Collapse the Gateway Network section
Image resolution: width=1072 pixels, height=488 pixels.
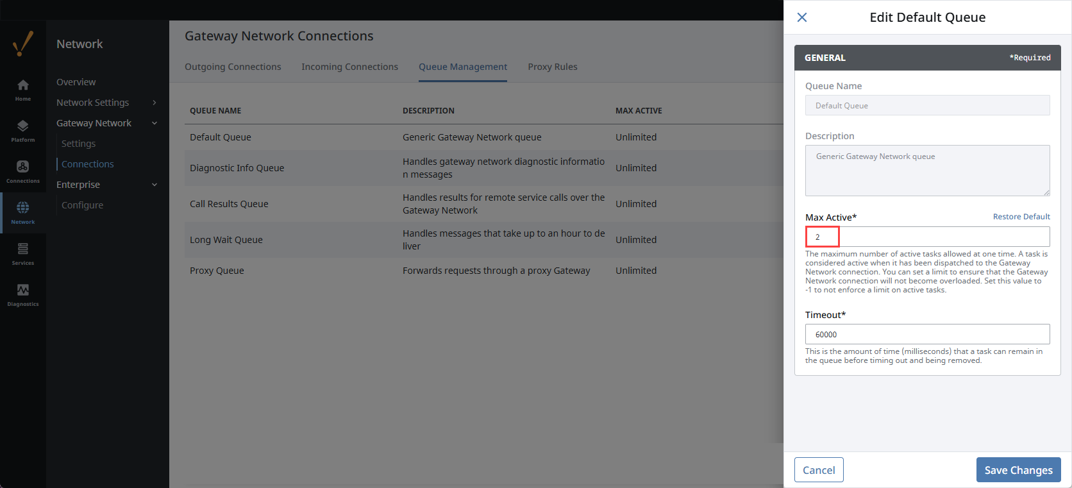(x=155, y=123)
